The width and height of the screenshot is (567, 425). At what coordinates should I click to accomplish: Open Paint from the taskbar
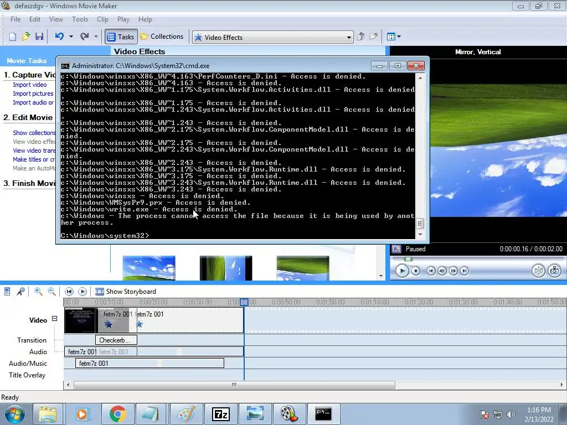186,414
